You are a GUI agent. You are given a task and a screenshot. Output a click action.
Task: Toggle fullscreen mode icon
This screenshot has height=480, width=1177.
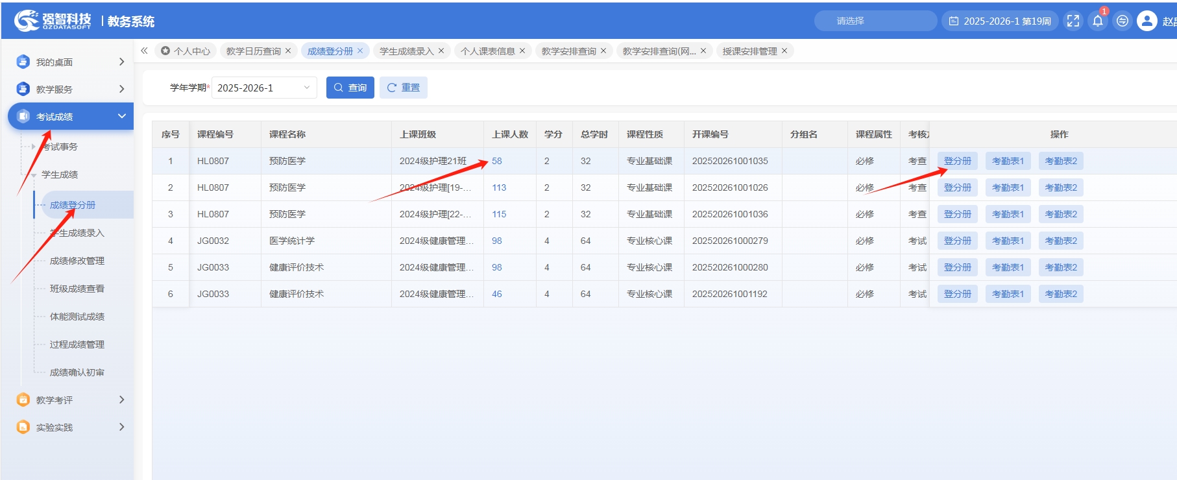(1073, 21)
